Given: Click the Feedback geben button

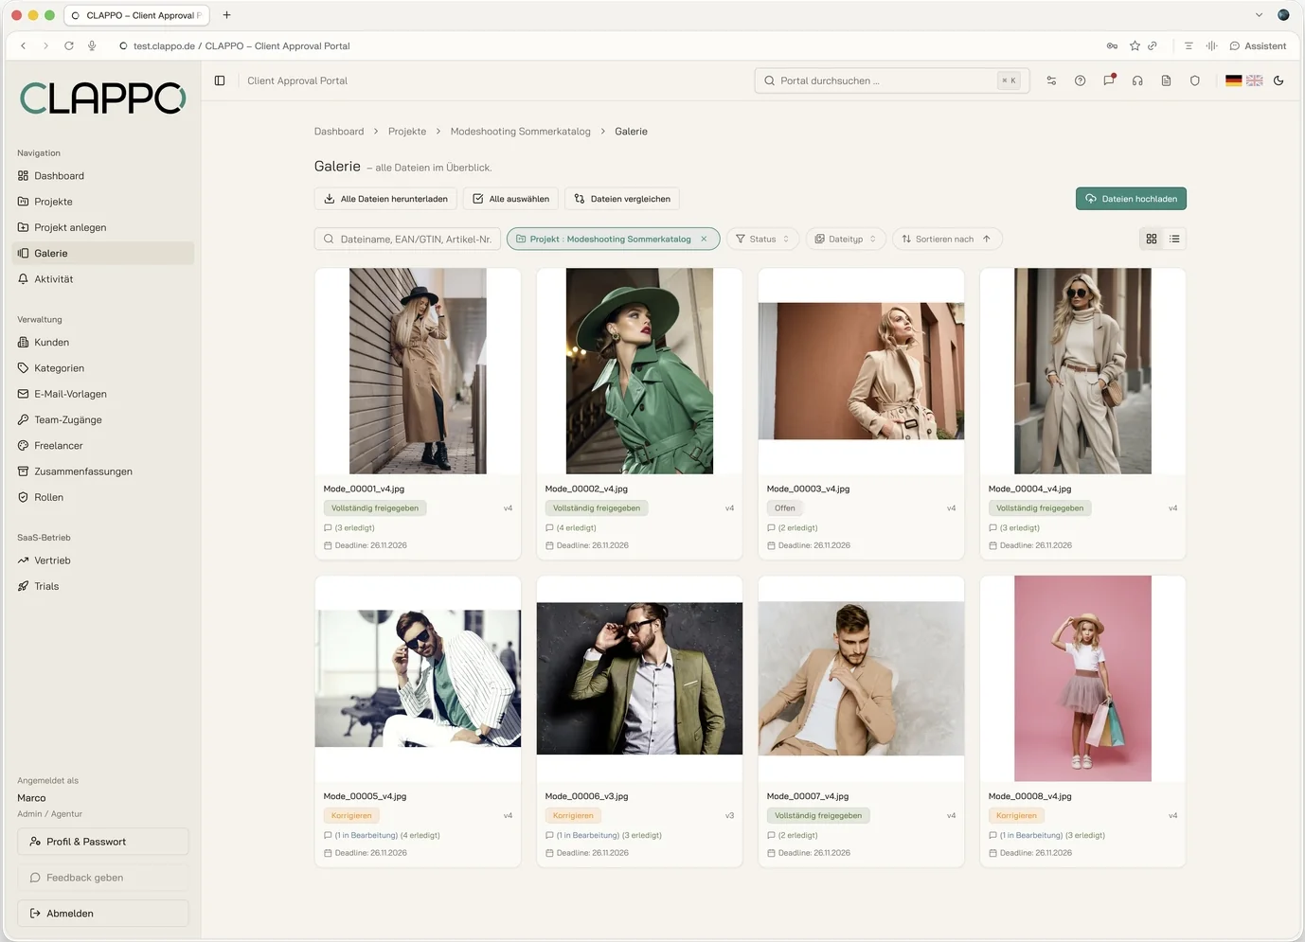Looking at the screenshot, I should (x=103, y=878).
